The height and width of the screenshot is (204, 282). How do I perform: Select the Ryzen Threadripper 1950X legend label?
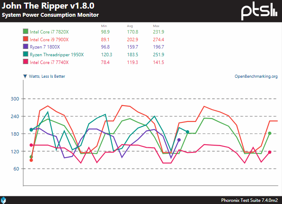pos(57,55)
